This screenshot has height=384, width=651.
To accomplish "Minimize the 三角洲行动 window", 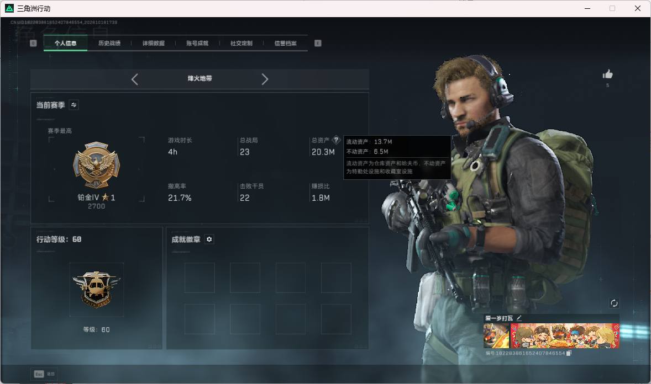I will (587, 8).
